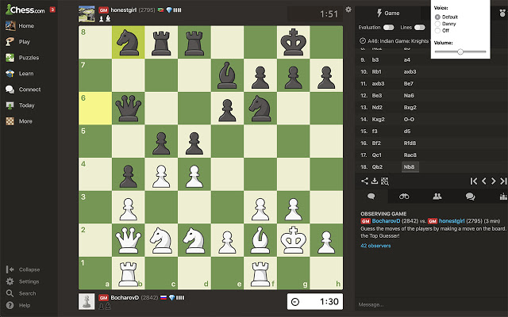Viewport: 508px width, 317px height.
Task: Select Danny voice option
Action: (437, 24)
